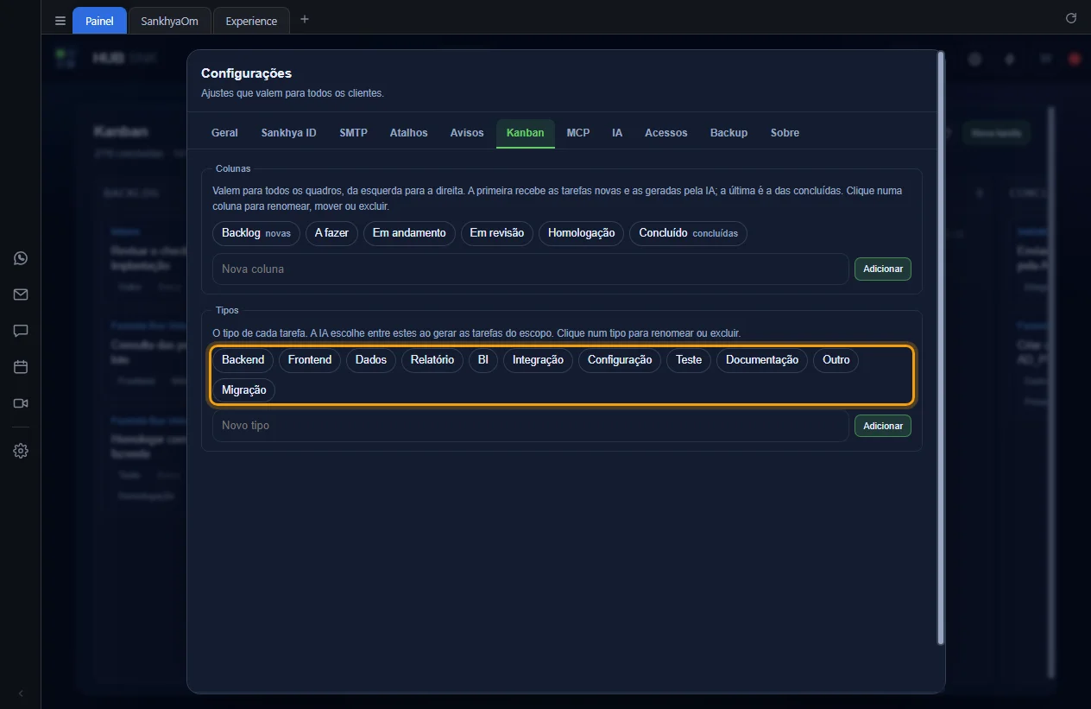Open the mail icon in sidebar
Screen dimensions: 1091x709
21,294
